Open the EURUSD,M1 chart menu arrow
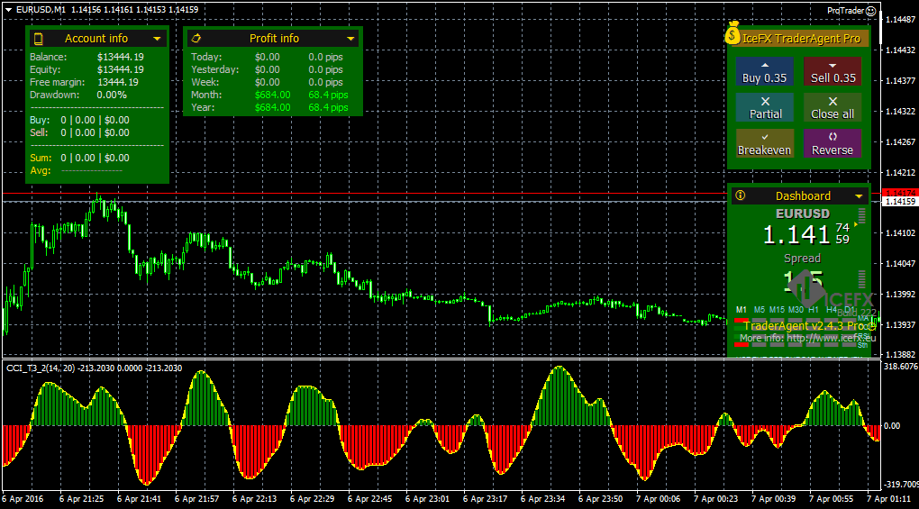The width and height of the screenshot is (919, 509). [x=9, y=10]
